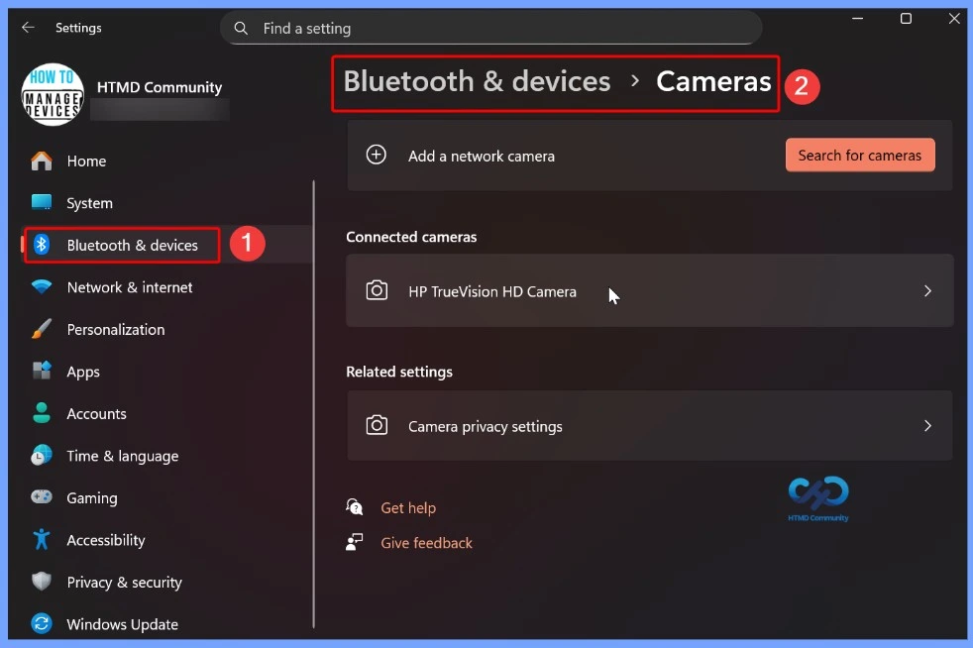Expand HP TrueVision HD Camera chevron

coord(927,291)
